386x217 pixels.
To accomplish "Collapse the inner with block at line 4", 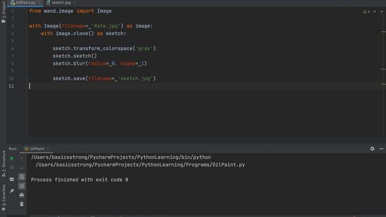I will click(x=27, y=34).
